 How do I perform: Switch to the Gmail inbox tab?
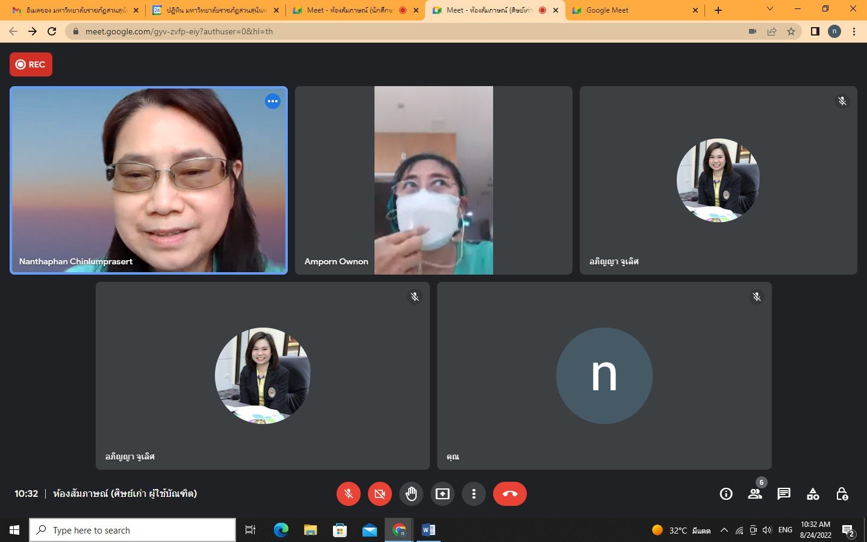point(72,10)
